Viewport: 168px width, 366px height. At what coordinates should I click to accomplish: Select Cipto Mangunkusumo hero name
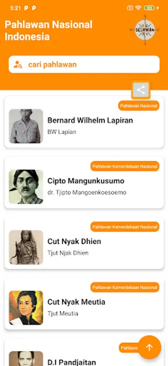tap(86, 181)
